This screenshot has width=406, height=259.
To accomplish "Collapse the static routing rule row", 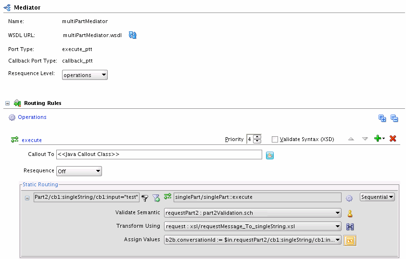I will point(27,198).
